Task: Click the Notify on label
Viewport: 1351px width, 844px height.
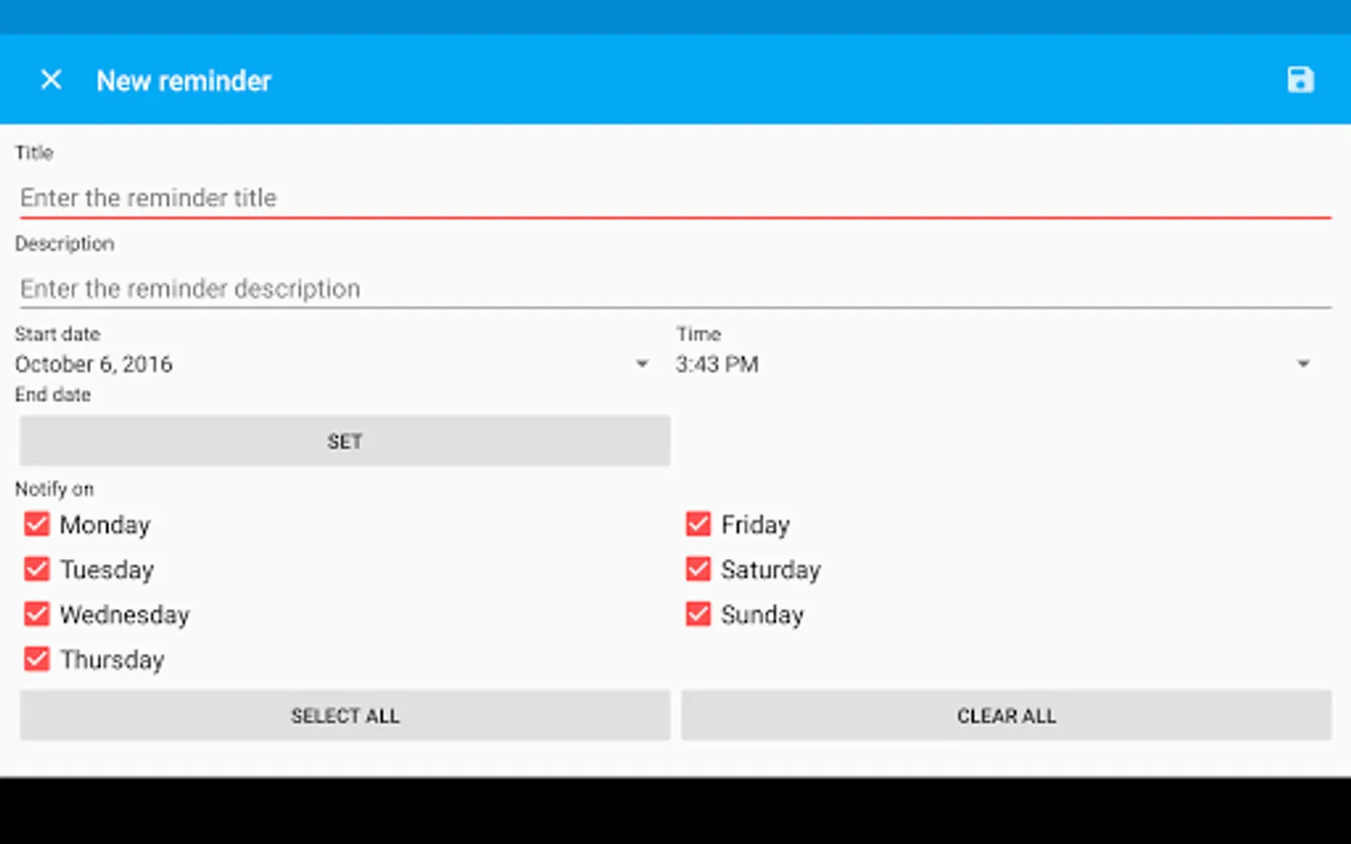Action: [x=54, y=489]
